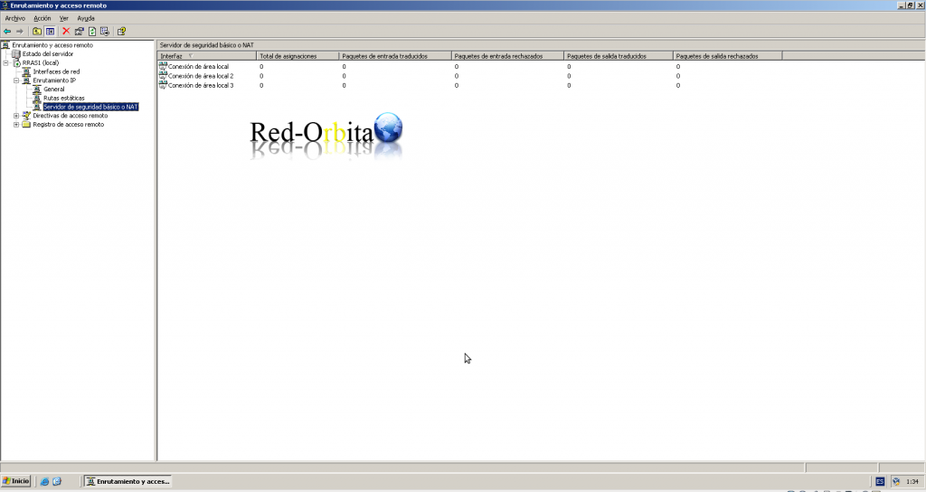Click the up one level folder icon
926x492 pixels.
(x=37, y=32)
